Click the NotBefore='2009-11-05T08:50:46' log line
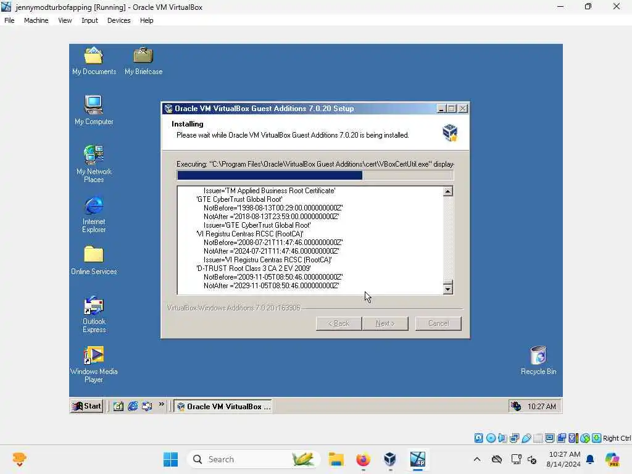 (x=273, y=277)
